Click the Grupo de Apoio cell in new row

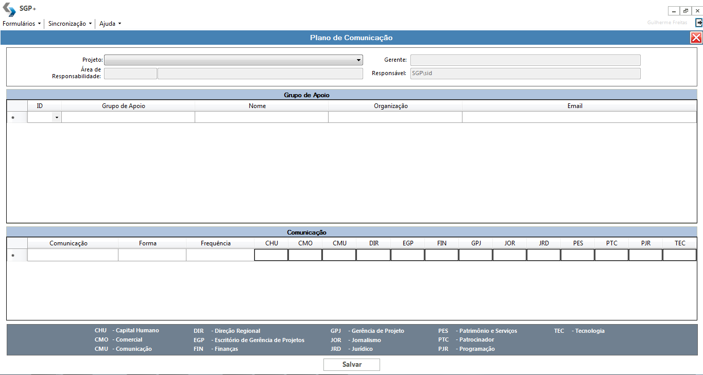click(x=128, y=118)
